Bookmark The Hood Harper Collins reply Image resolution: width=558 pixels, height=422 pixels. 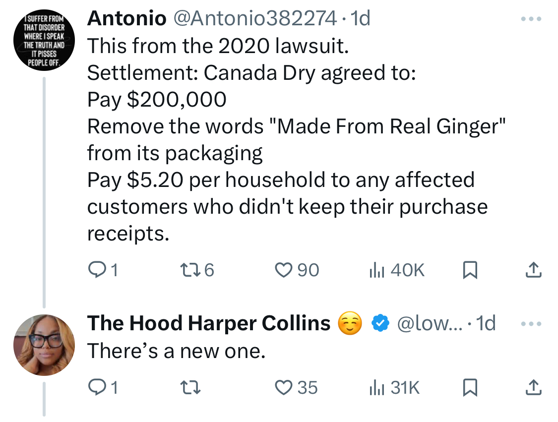[470, 387]
